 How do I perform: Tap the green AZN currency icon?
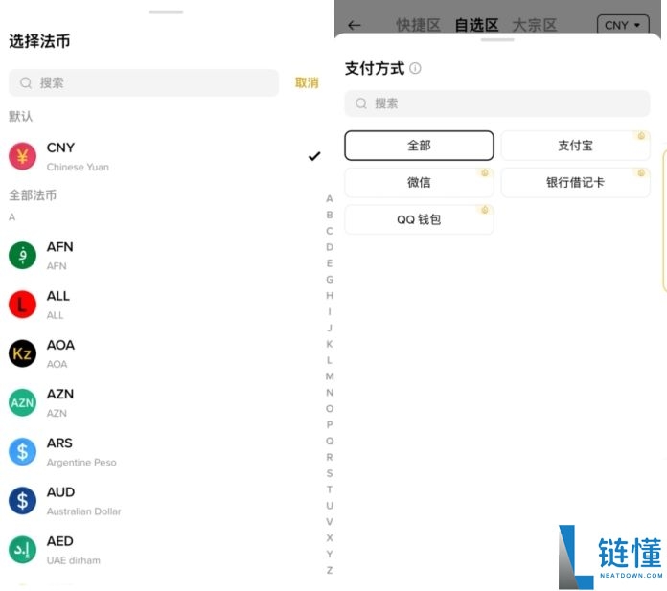[23, 402]
